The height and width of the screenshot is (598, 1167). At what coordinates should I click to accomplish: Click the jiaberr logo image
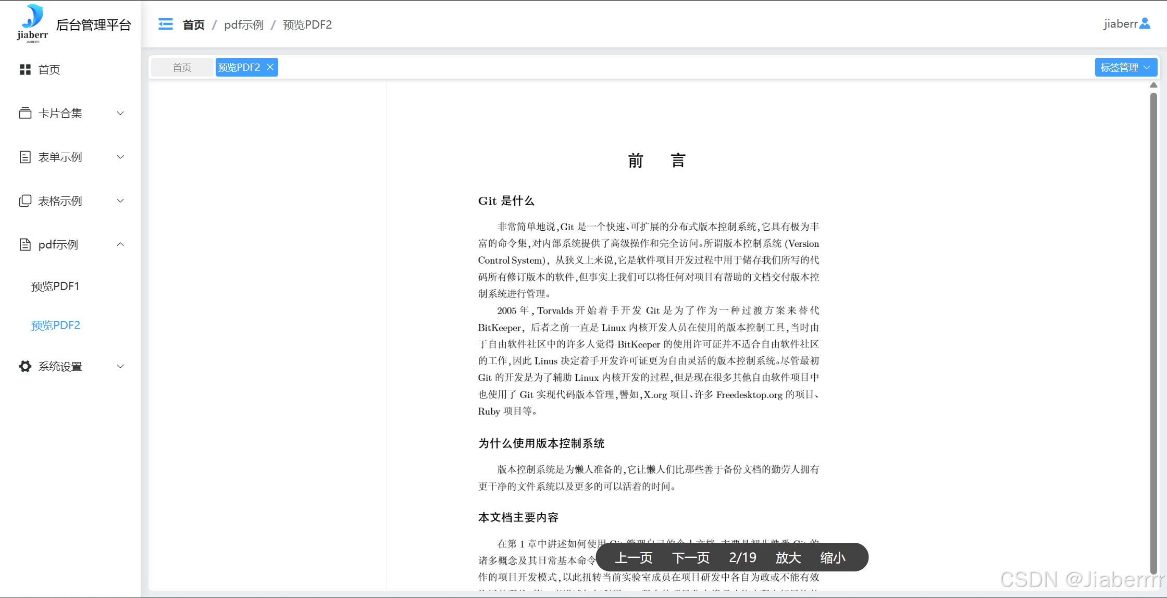(32, 23)
